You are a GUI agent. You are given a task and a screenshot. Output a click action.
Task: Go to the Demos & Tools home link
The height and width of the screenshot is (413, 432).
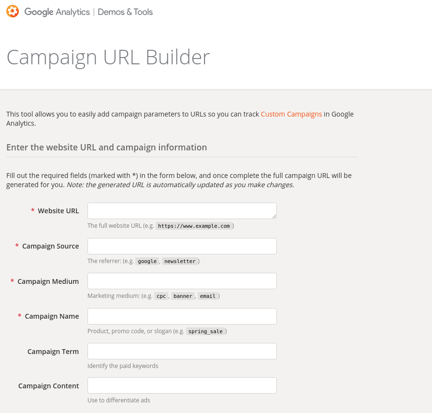pyautogui.click(x=125, y=12)
